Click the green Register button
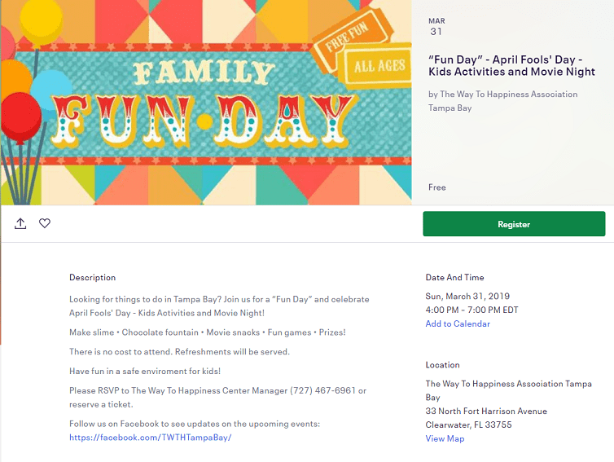 pos(514,224)
